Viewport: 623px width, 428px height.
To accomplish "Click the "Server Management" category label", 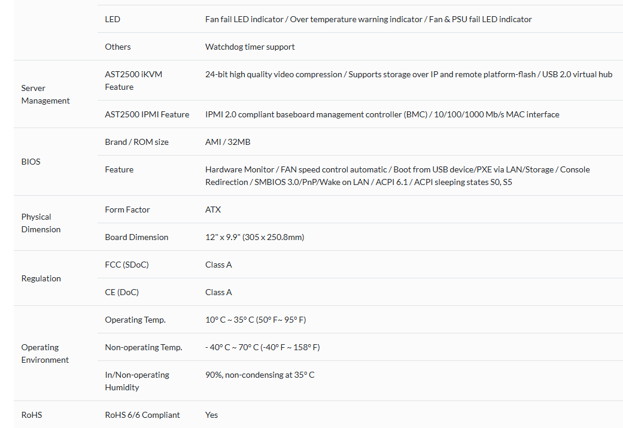I will click(x=45, y=95).
